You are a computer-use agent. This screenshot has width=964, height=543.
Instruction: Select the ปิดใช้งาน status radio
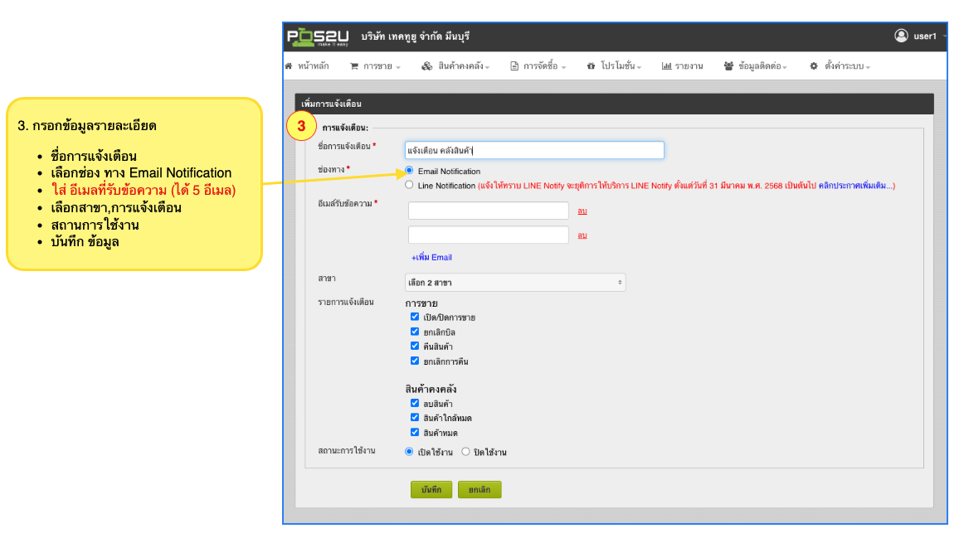pyautogui.click(x=466, y=452)
